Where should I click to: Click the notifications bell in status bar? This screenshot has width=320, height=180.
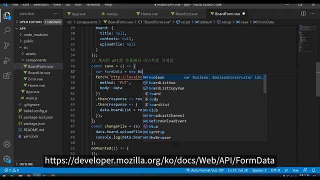pyautogui.click(x=313, y=170)
